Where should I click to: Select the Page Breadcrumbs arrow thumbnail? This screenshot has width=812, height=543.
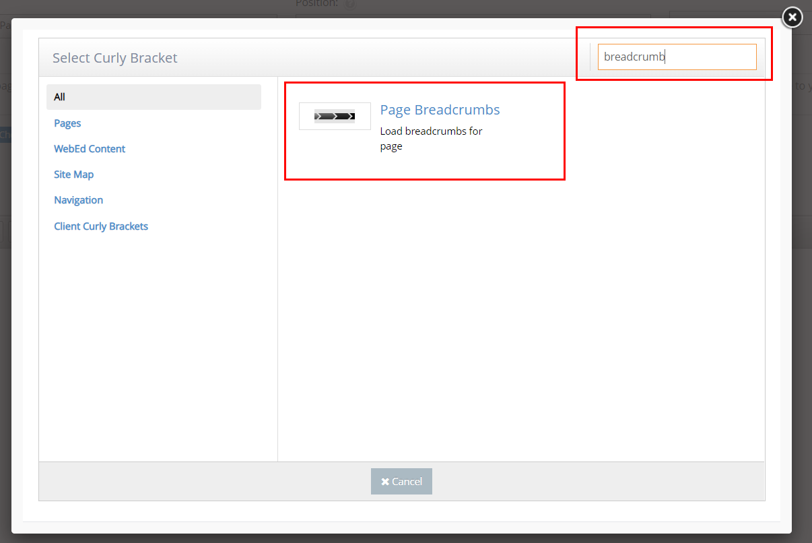tap(335, 117)
